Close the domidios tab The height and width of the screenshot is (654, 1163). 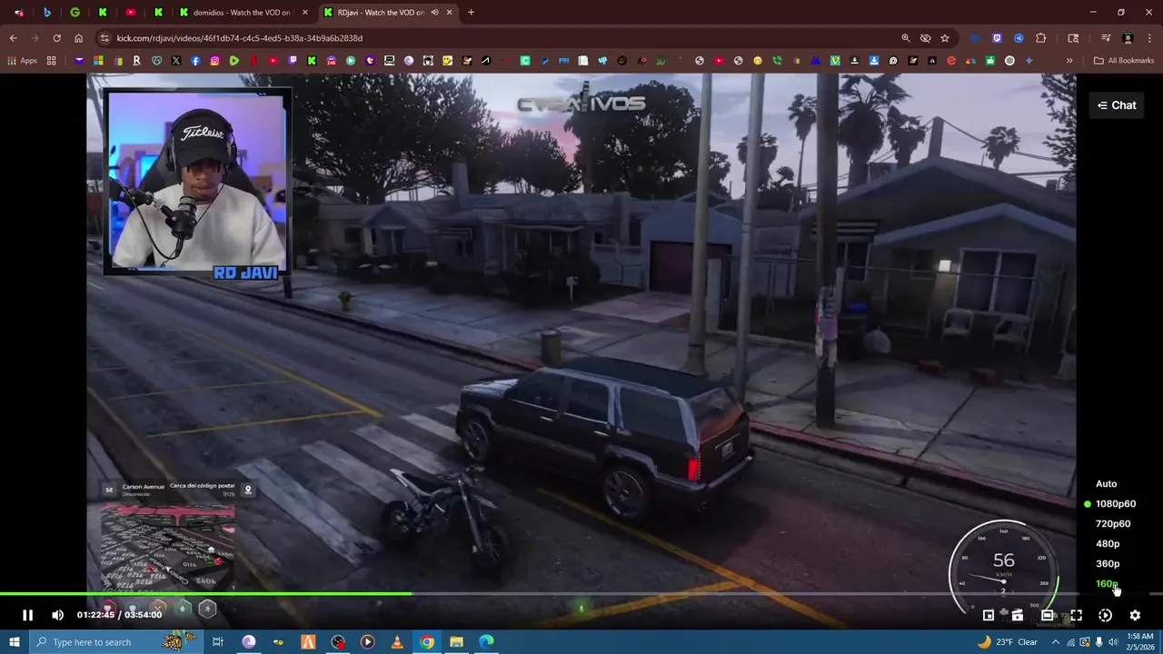pos(304,13)
